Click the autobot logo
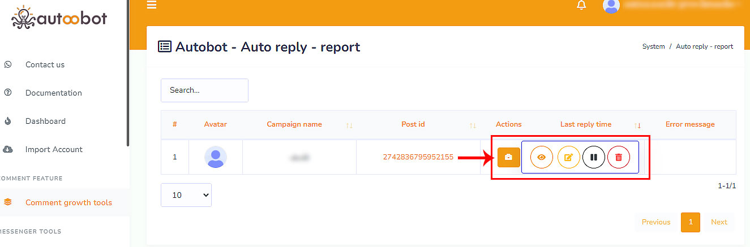750x247 pixels. point(59,18)
